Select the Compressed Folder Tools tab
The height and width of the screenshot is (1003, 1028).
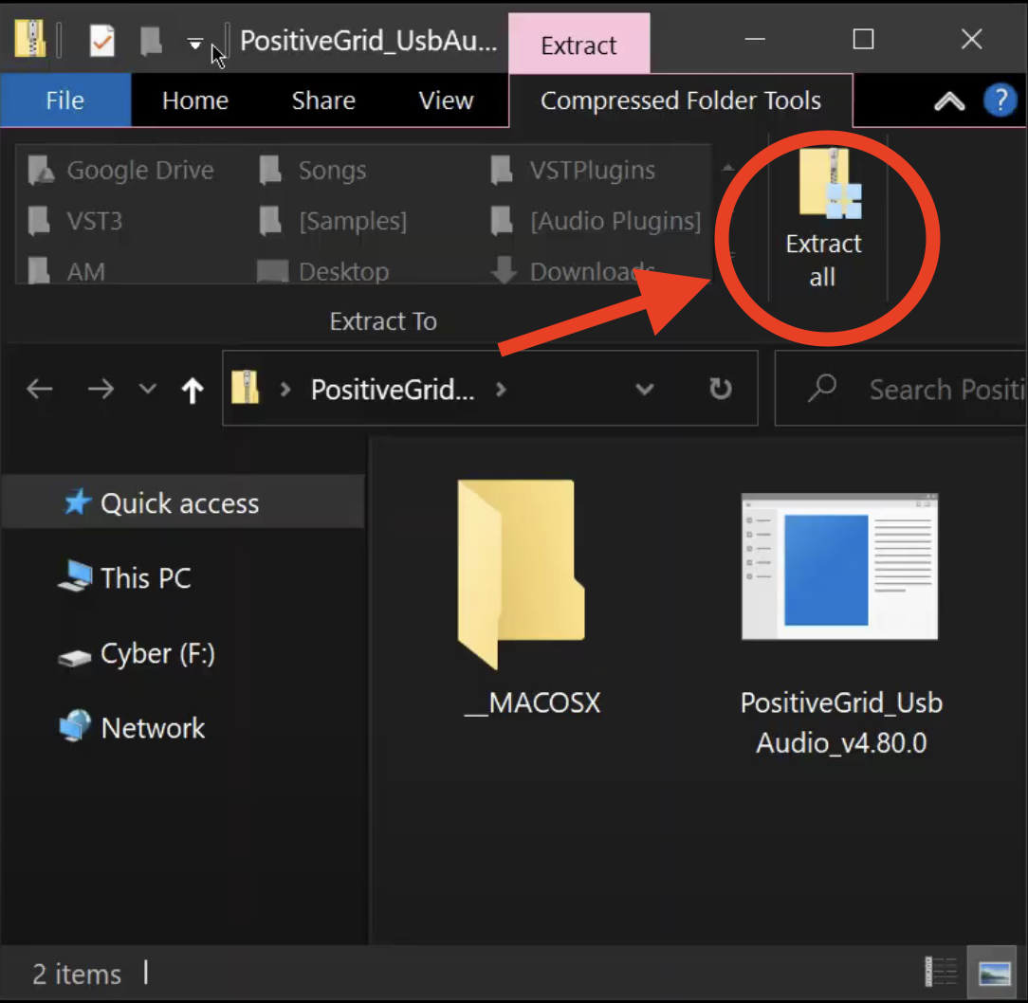click(681, 100)
